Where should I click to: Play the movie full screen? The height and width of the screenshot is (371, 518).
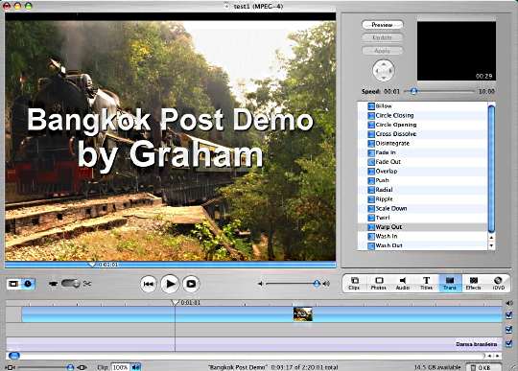click(191, 284)
